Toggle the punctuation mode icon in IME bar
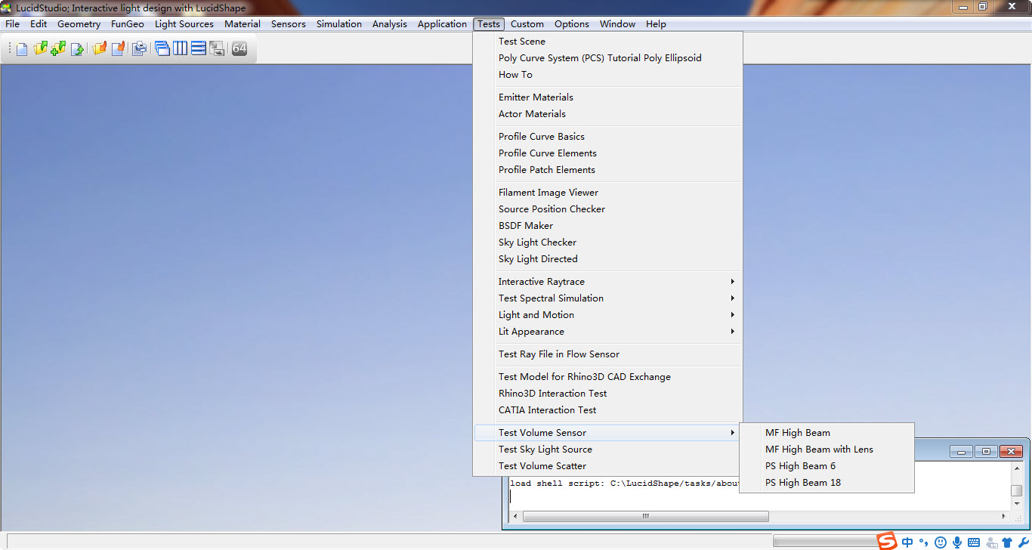The image size is (1032, 550). [x=923, y=542]
